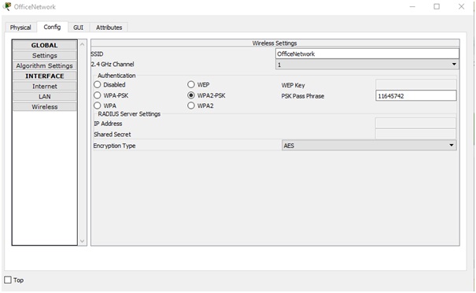This screenshot has width=476, height=293.
Task: Click the Packet Tracer title bar icon
Action: (x=6, y=6)
